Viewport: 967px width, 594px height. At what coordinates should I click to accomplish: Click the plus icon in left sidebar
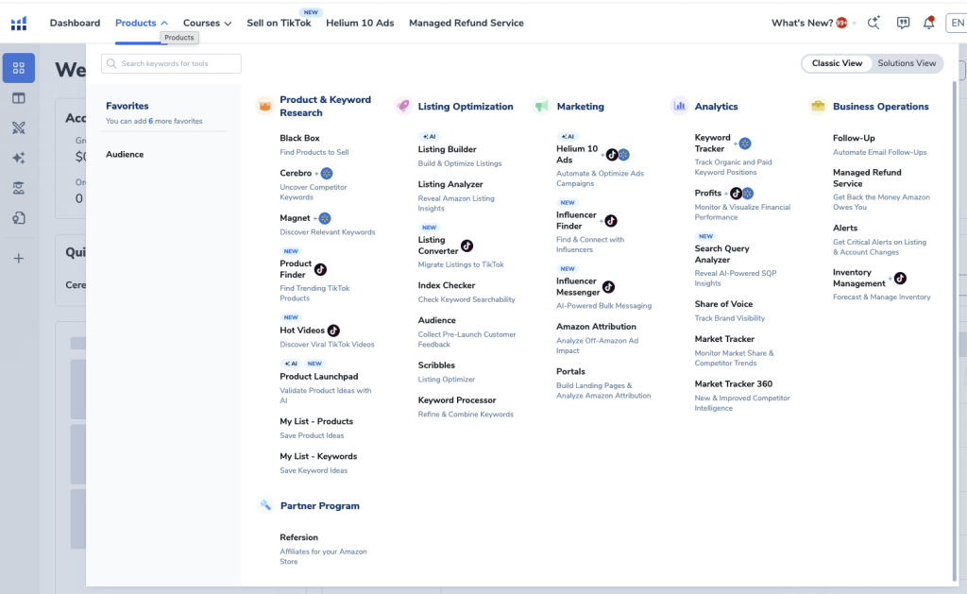(x=19, y=258)
